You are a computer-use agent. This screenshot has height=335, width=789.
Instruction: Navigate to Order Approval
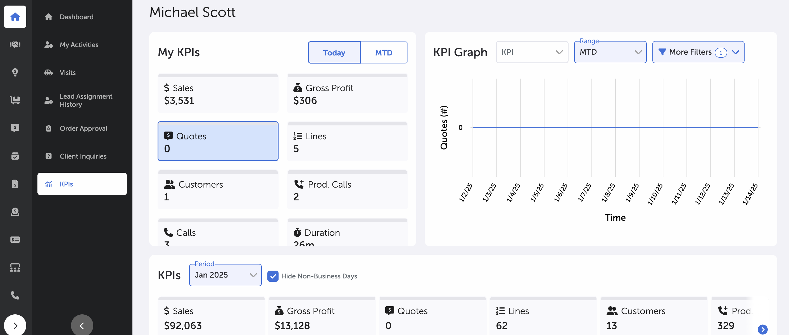coord(82,128)
